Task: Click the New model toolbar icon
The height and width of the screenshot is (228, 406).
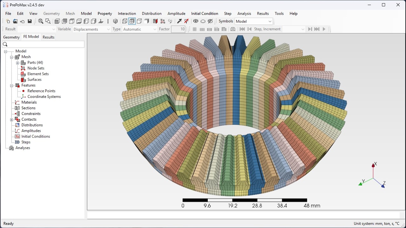Action: [x=8, y=21]
